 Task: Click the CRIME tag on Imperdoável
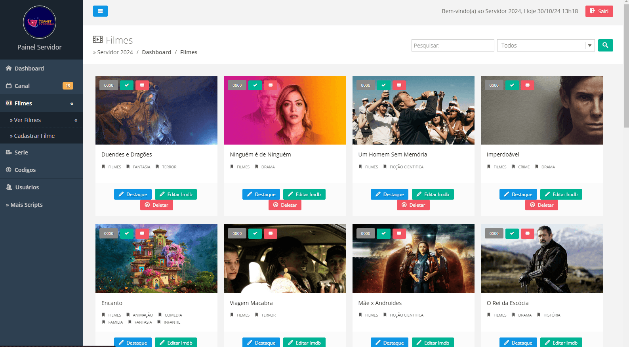coord(524,167)
